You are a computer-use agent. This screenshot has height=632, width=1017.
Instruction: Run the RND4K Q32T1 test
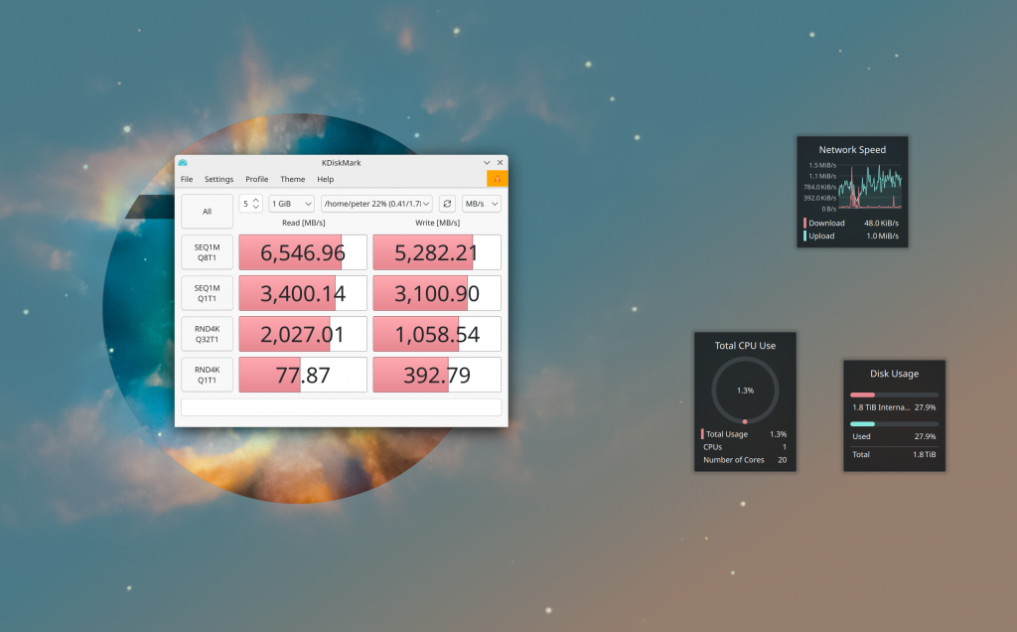tap(207, 334)
